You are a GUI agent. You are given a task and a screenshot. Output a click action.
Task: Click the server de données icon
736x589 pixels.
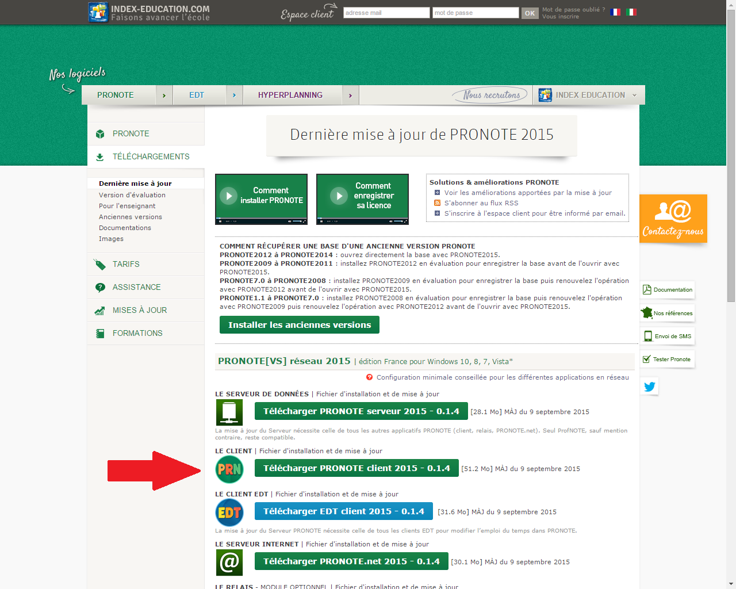click(x=229, y=412)
